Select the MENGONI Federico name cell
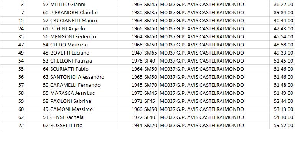 [x=84, y=37]
